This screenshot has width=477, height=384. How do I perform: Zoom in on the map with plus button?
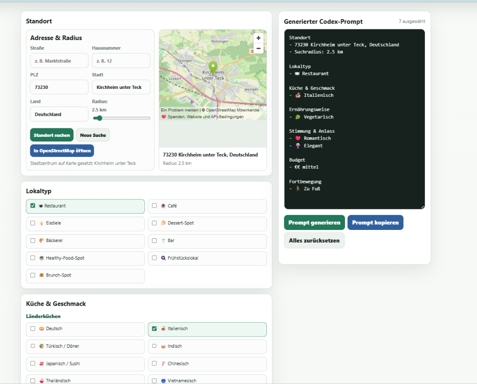coord(258,38)
